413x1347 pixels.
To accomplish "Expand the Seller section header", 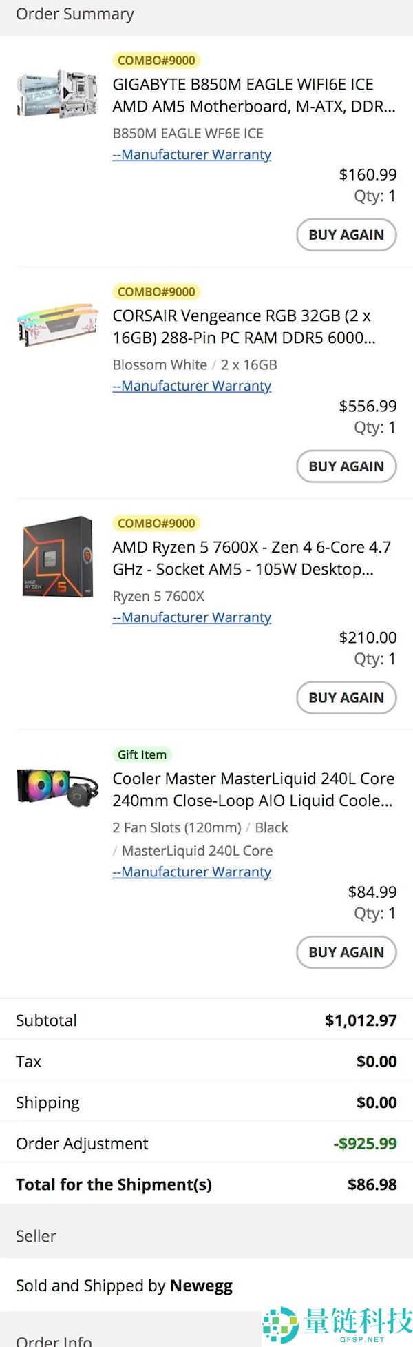I will [x=36, y=1235].
